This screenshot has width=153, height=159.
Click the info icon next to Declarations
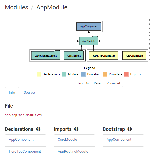tap(38, 129)
